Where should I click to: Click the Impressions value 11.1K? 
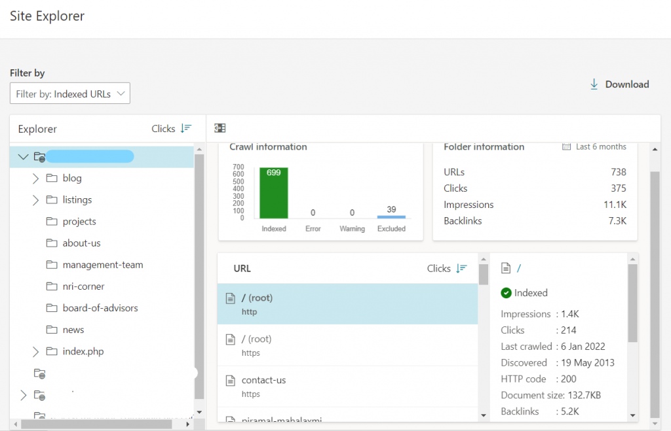coord(615,205)
